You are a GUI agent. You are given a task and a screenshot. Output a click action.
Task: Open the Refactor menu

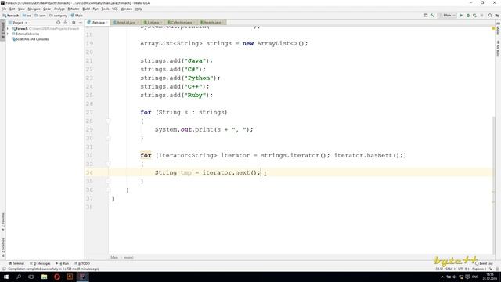click(74, 9)
